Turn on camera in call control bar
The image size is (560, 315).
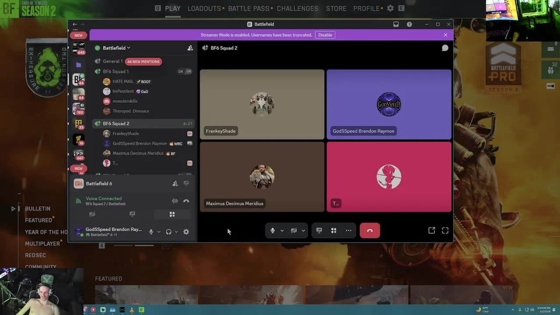coord(294,231)
